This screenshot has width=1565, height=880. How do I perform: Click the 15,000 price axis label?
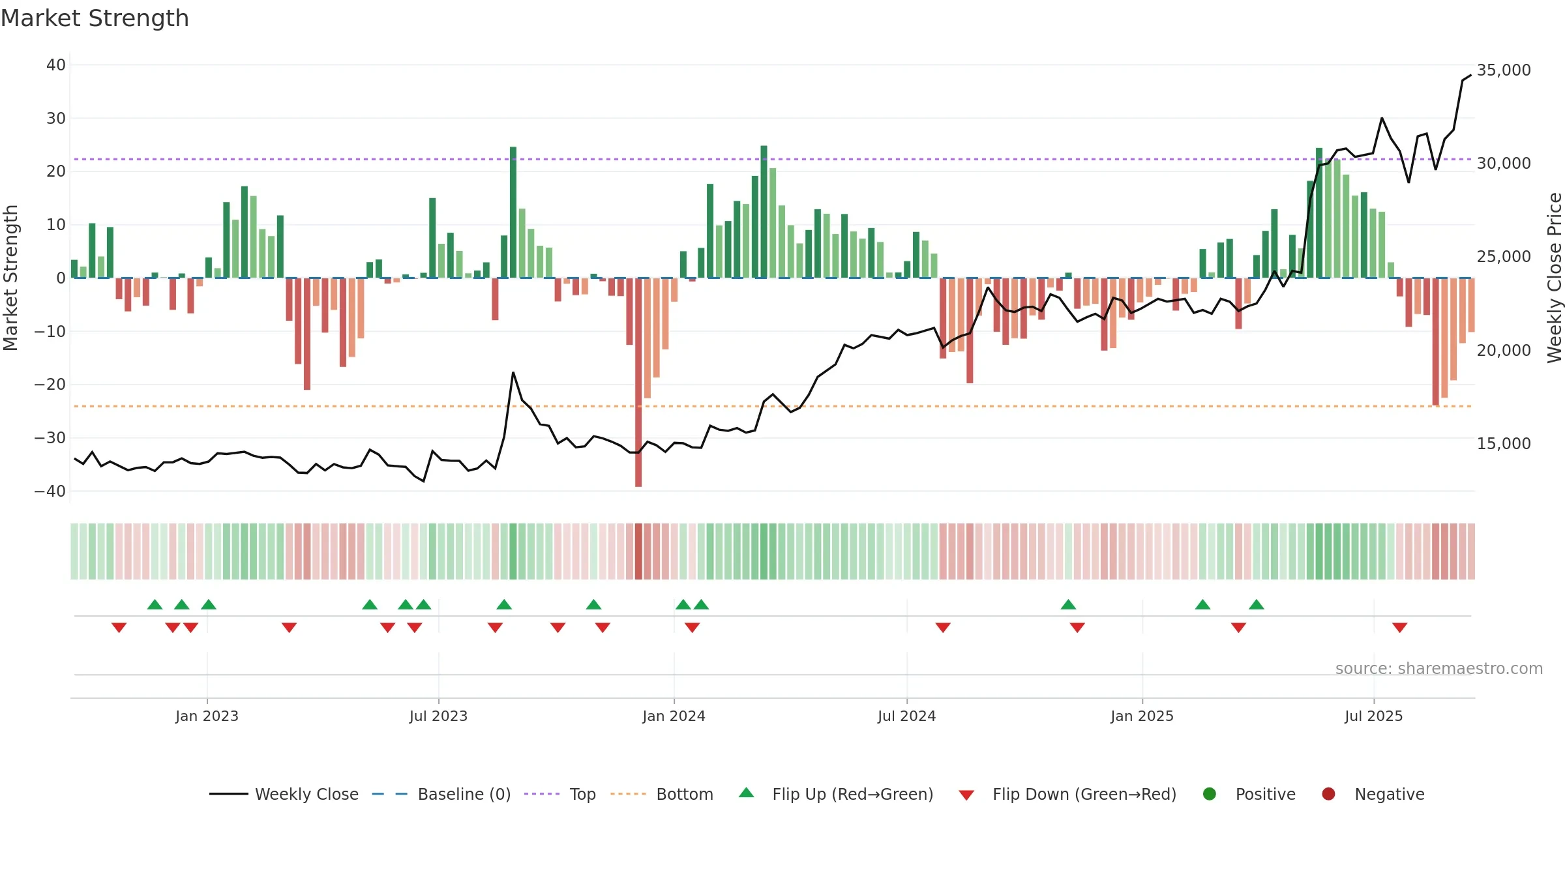[1504, 444]
